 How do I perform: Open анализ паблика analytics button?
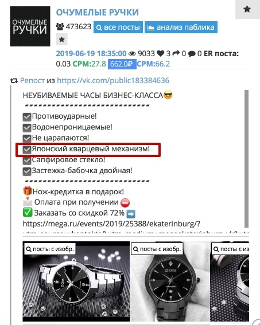coord(181,27)
